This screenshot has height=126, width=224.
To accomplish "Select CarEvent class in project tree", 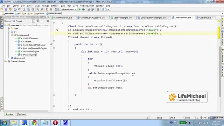I will point(27,42).
